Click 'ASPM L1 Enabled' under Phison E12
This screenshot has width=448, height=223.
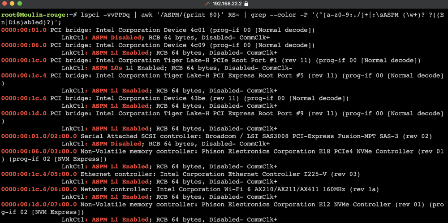click(120, 219)
